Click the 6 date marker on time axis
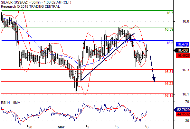190x129 pixels. pos(147,127)
